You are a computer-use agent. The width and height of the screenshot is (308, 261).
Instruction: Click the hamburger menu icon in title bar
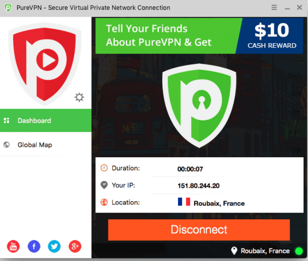[274, 8]
